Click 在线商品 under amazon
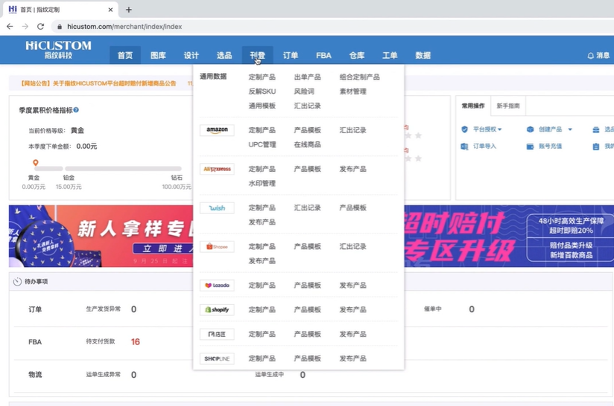This screenshot has width=614, height=406. 308,144
